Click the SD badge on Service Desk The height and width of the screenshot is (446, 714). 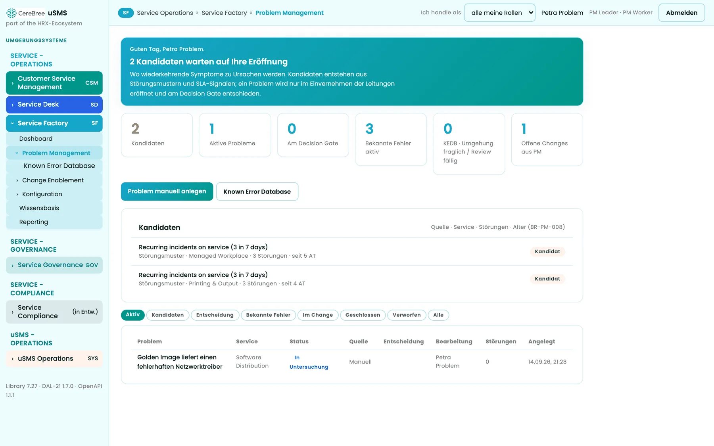tap(94, 105)
